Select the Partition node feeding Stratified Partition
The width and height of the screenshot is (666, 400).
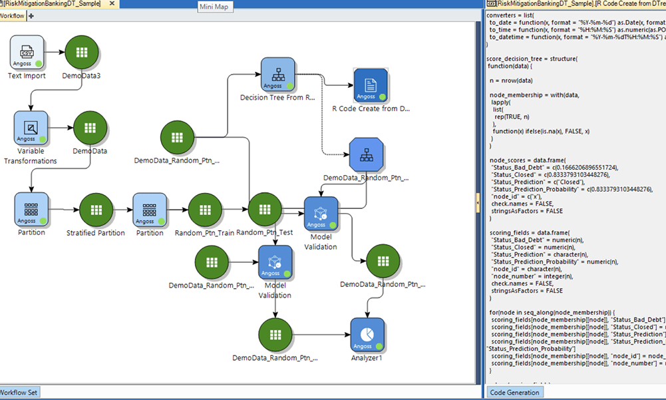(x=31, y=210)
